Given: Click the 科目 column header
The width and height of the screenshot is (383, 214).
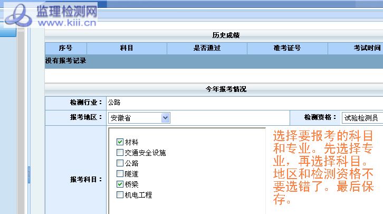Looking at the screenshot, I should (x=127, y=48).
